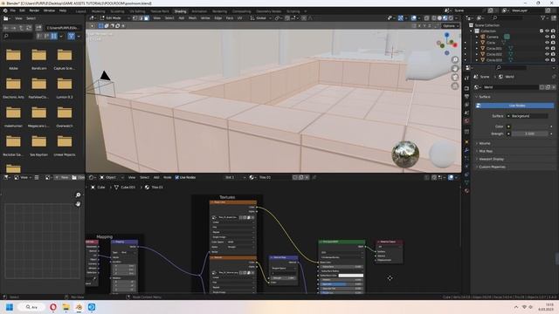Click the Blender logo menu icon

tap(5, 10)
